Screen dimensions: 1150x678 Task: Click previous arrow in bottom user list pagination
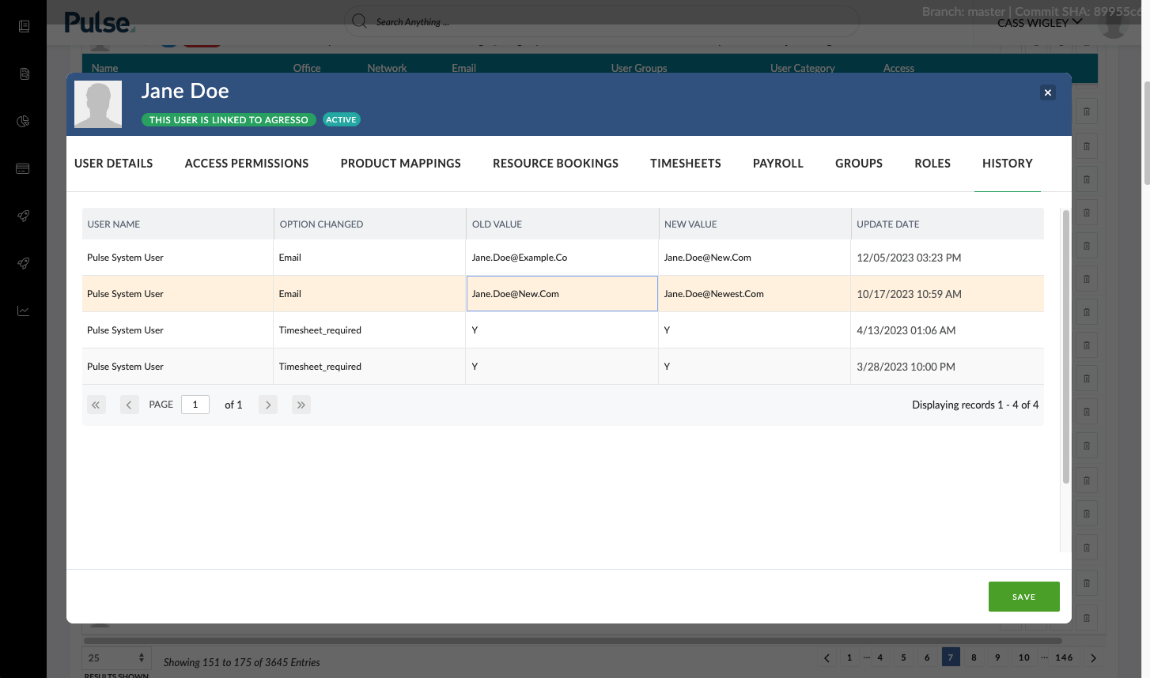[x=827, y=657]
